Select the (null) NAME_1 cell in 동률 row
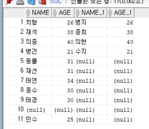Screen dimensions: 149x129 pyautogui.click(x=91, y=61)
